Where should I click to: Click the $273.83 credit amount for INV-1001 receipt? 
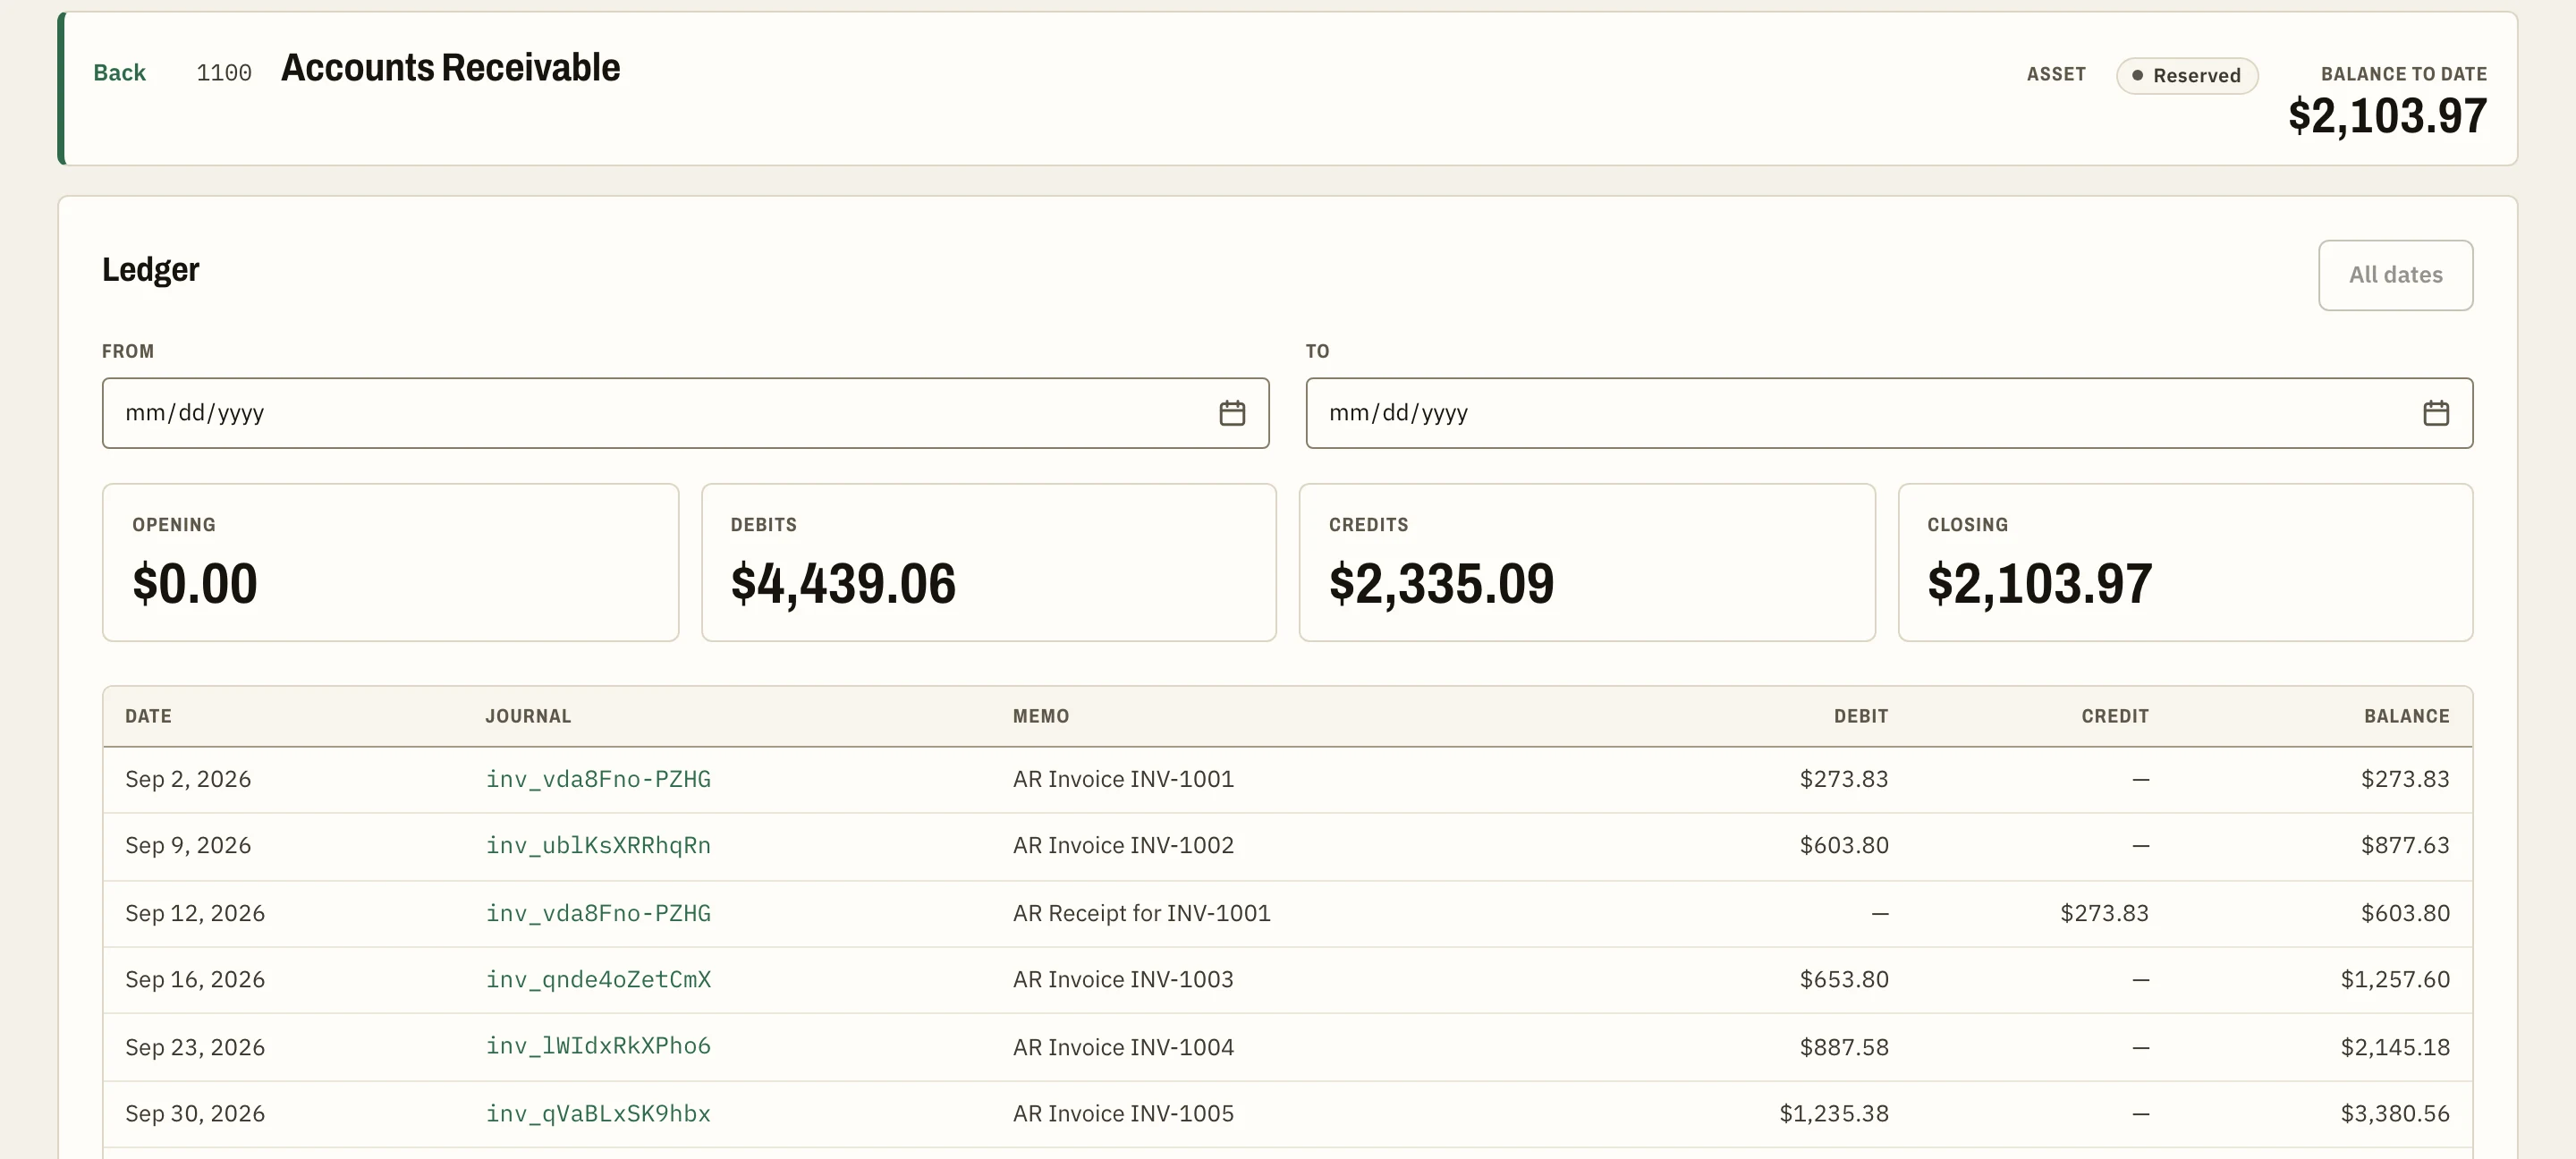pos(2104,913)
